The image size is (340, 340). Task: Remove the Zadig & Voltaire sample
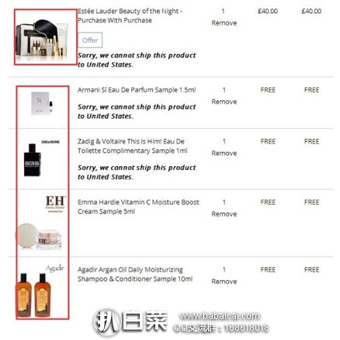224,153
